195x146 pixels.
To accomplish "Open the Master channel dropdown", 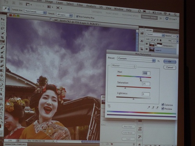I will coord(124,66).
